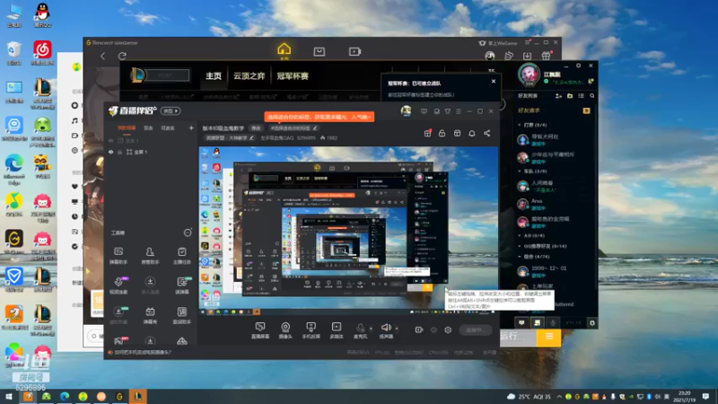
Task: Open Windows Start button
Action: 9,397
